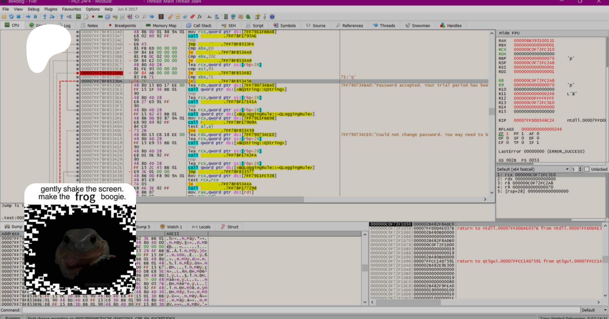Toggle the ZF flag value
This screenshot has width=609, height=319.
[507, 134]
